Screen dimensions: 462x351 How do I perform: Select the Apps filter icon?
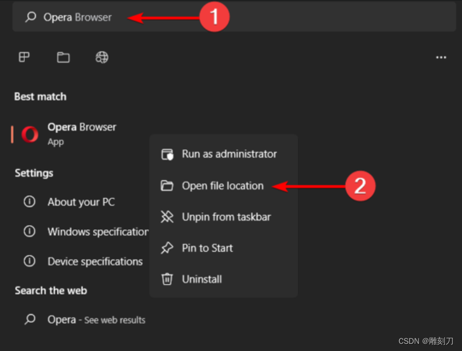[x=24, y=57]
